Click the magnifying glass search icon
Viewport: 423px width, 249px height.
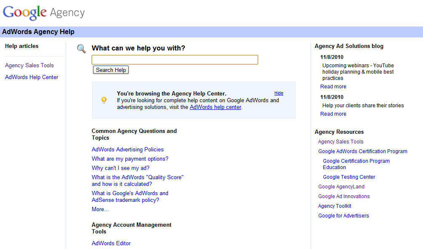click(81, 49)
